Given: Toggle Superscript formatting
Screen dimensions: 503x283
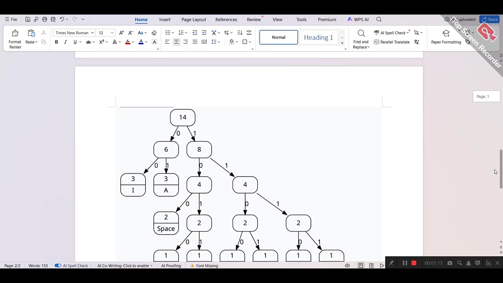Looking at the screenshot, I should tap(101, 42).
